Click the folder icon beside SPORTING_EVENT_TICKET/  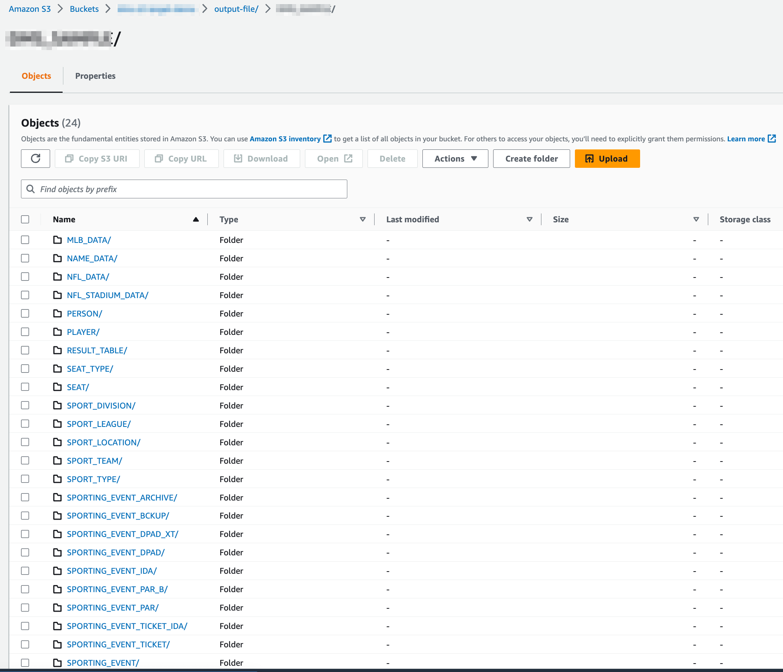point(57,644)
